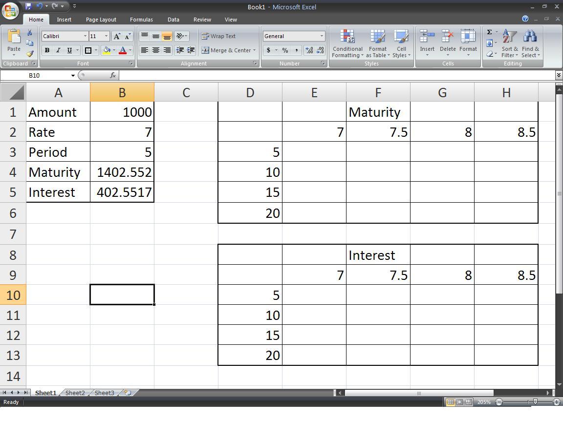Toggle italic formatting

58,50
